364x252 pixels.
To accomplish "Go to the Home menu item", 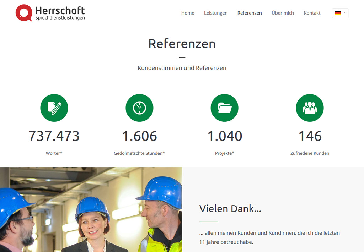I will (188, 13).
